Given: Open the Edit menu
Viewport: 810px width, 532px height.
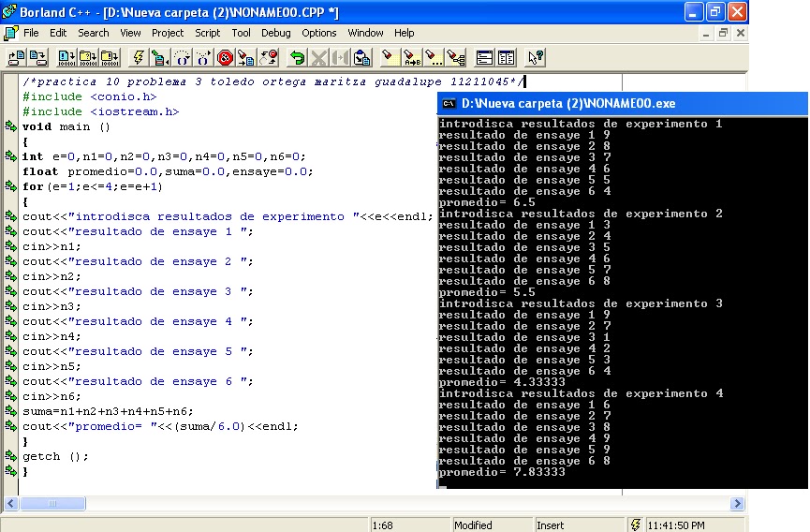Looking at the screenshot, I should pos(58,33).
